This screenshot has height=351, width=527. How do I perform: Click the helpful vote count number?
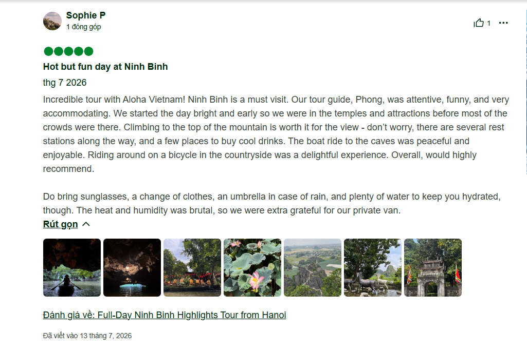click(x=488, y=23)
